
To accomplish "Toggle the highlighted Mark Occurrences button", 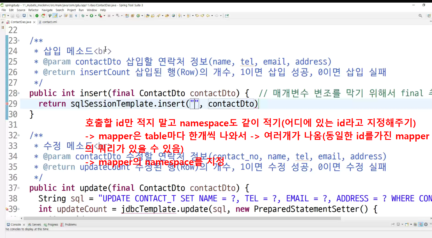I will [x=55, y=16].
